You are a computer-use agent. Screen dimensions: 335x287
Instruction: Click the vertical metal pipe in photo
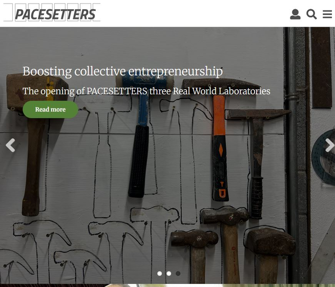[x=291, y=155]
